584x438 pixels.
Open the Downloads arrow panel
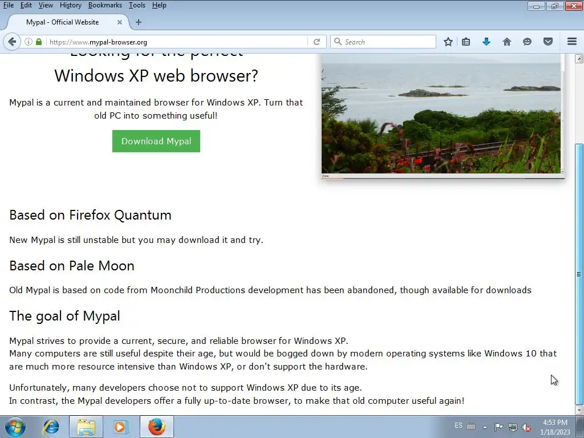(x=486, y=42)
